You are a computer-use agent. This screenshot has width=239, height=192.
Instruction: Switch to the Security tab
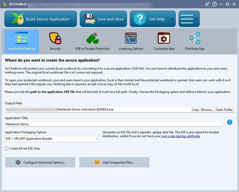click(x=55, y=41)
